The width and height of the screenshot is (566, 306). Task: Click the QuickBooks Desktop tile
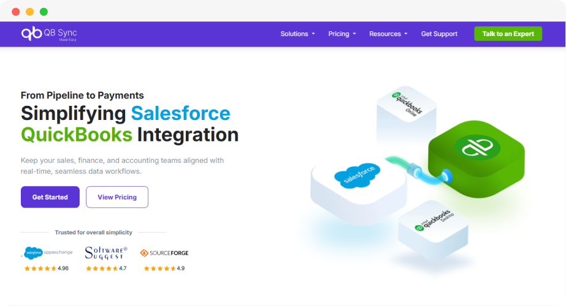pos(433,230)
